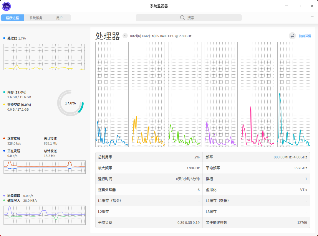Expand the 处理器 dropdown chevron
Viewport: 318px width, 236px height.
click(x=125, y=36)
